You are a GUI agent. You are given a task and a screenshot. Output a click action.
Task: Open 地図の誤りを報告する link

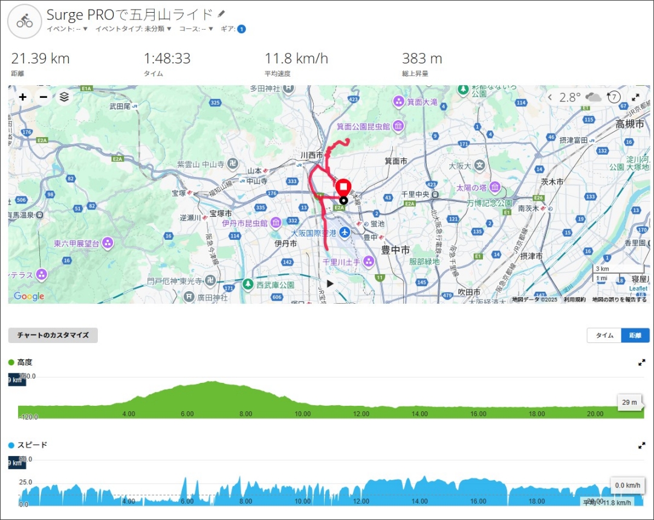tap(620, 299)
